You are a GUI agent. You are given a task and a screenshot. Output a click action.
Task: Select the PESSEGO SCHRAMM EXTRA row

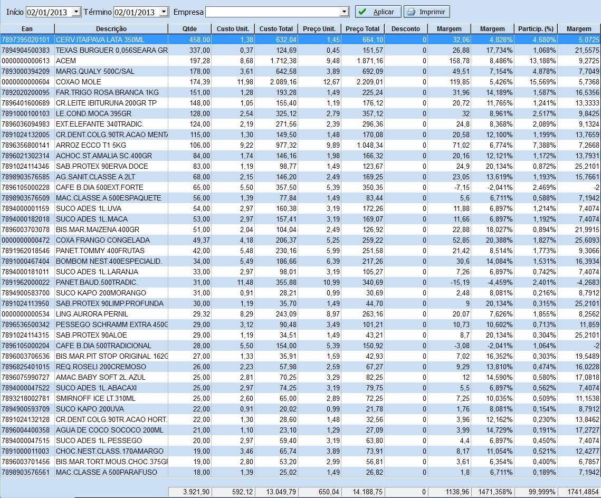[x=301, y=324]
